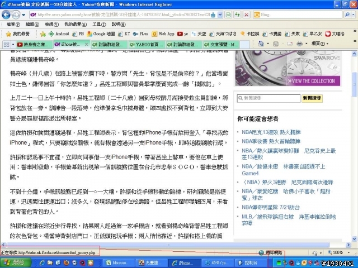This screenshot has width=358, height=268.
Task: Open the 編輯(E) menu
Action: (32, 25)
